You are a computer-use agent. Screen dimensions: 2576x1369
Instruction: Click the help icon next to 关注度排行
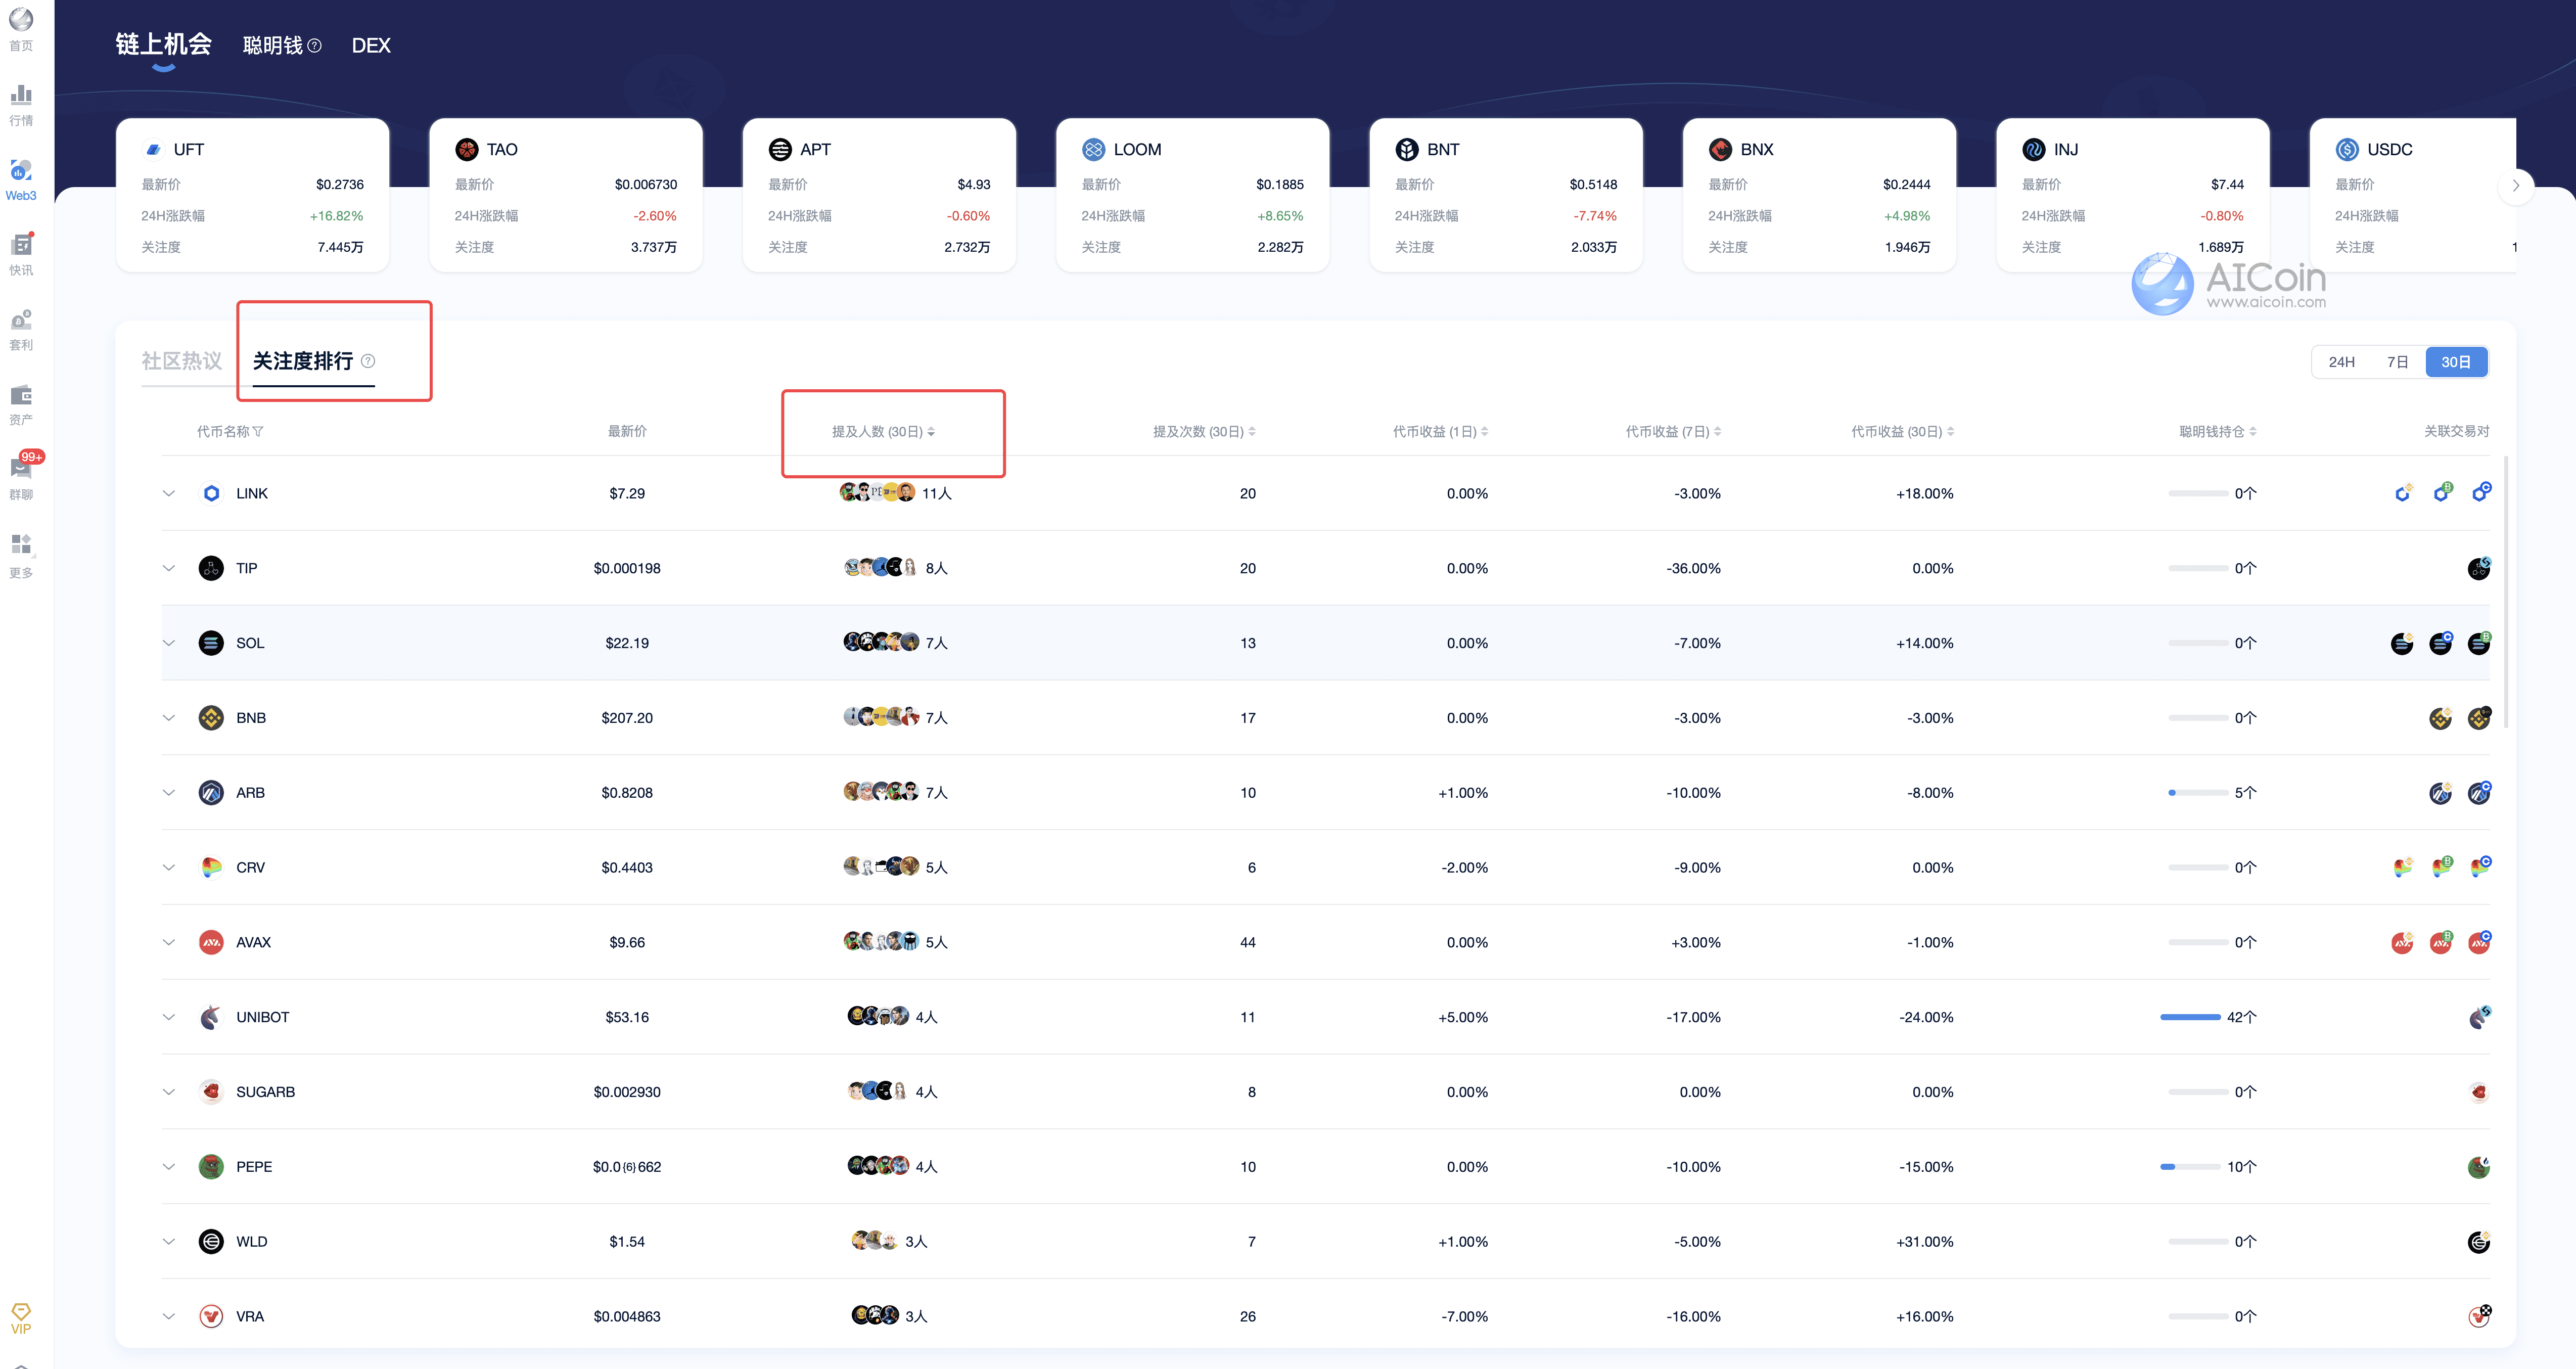point(368,361)
